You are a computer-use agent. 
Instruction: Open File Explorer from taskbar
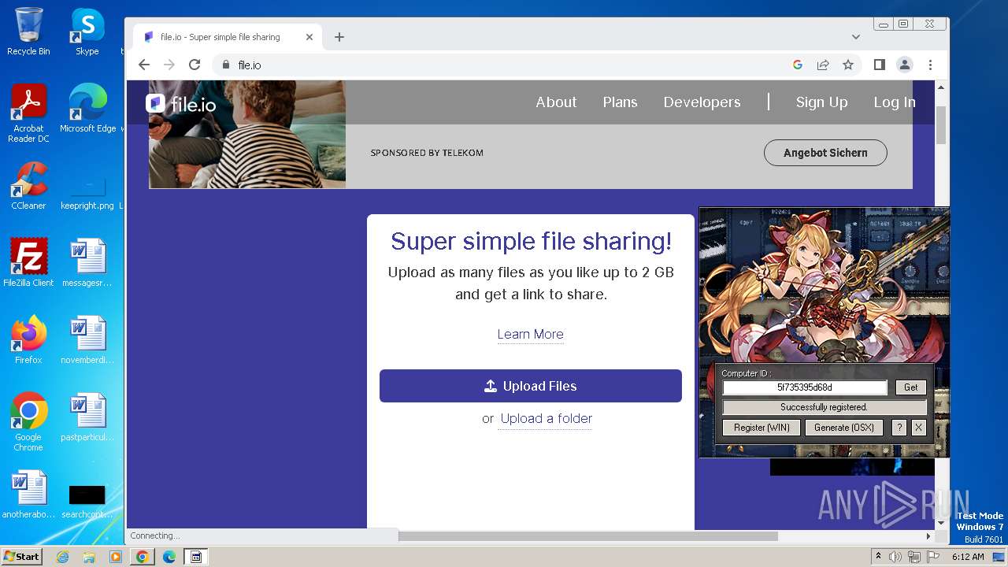[x=89, y=557]
